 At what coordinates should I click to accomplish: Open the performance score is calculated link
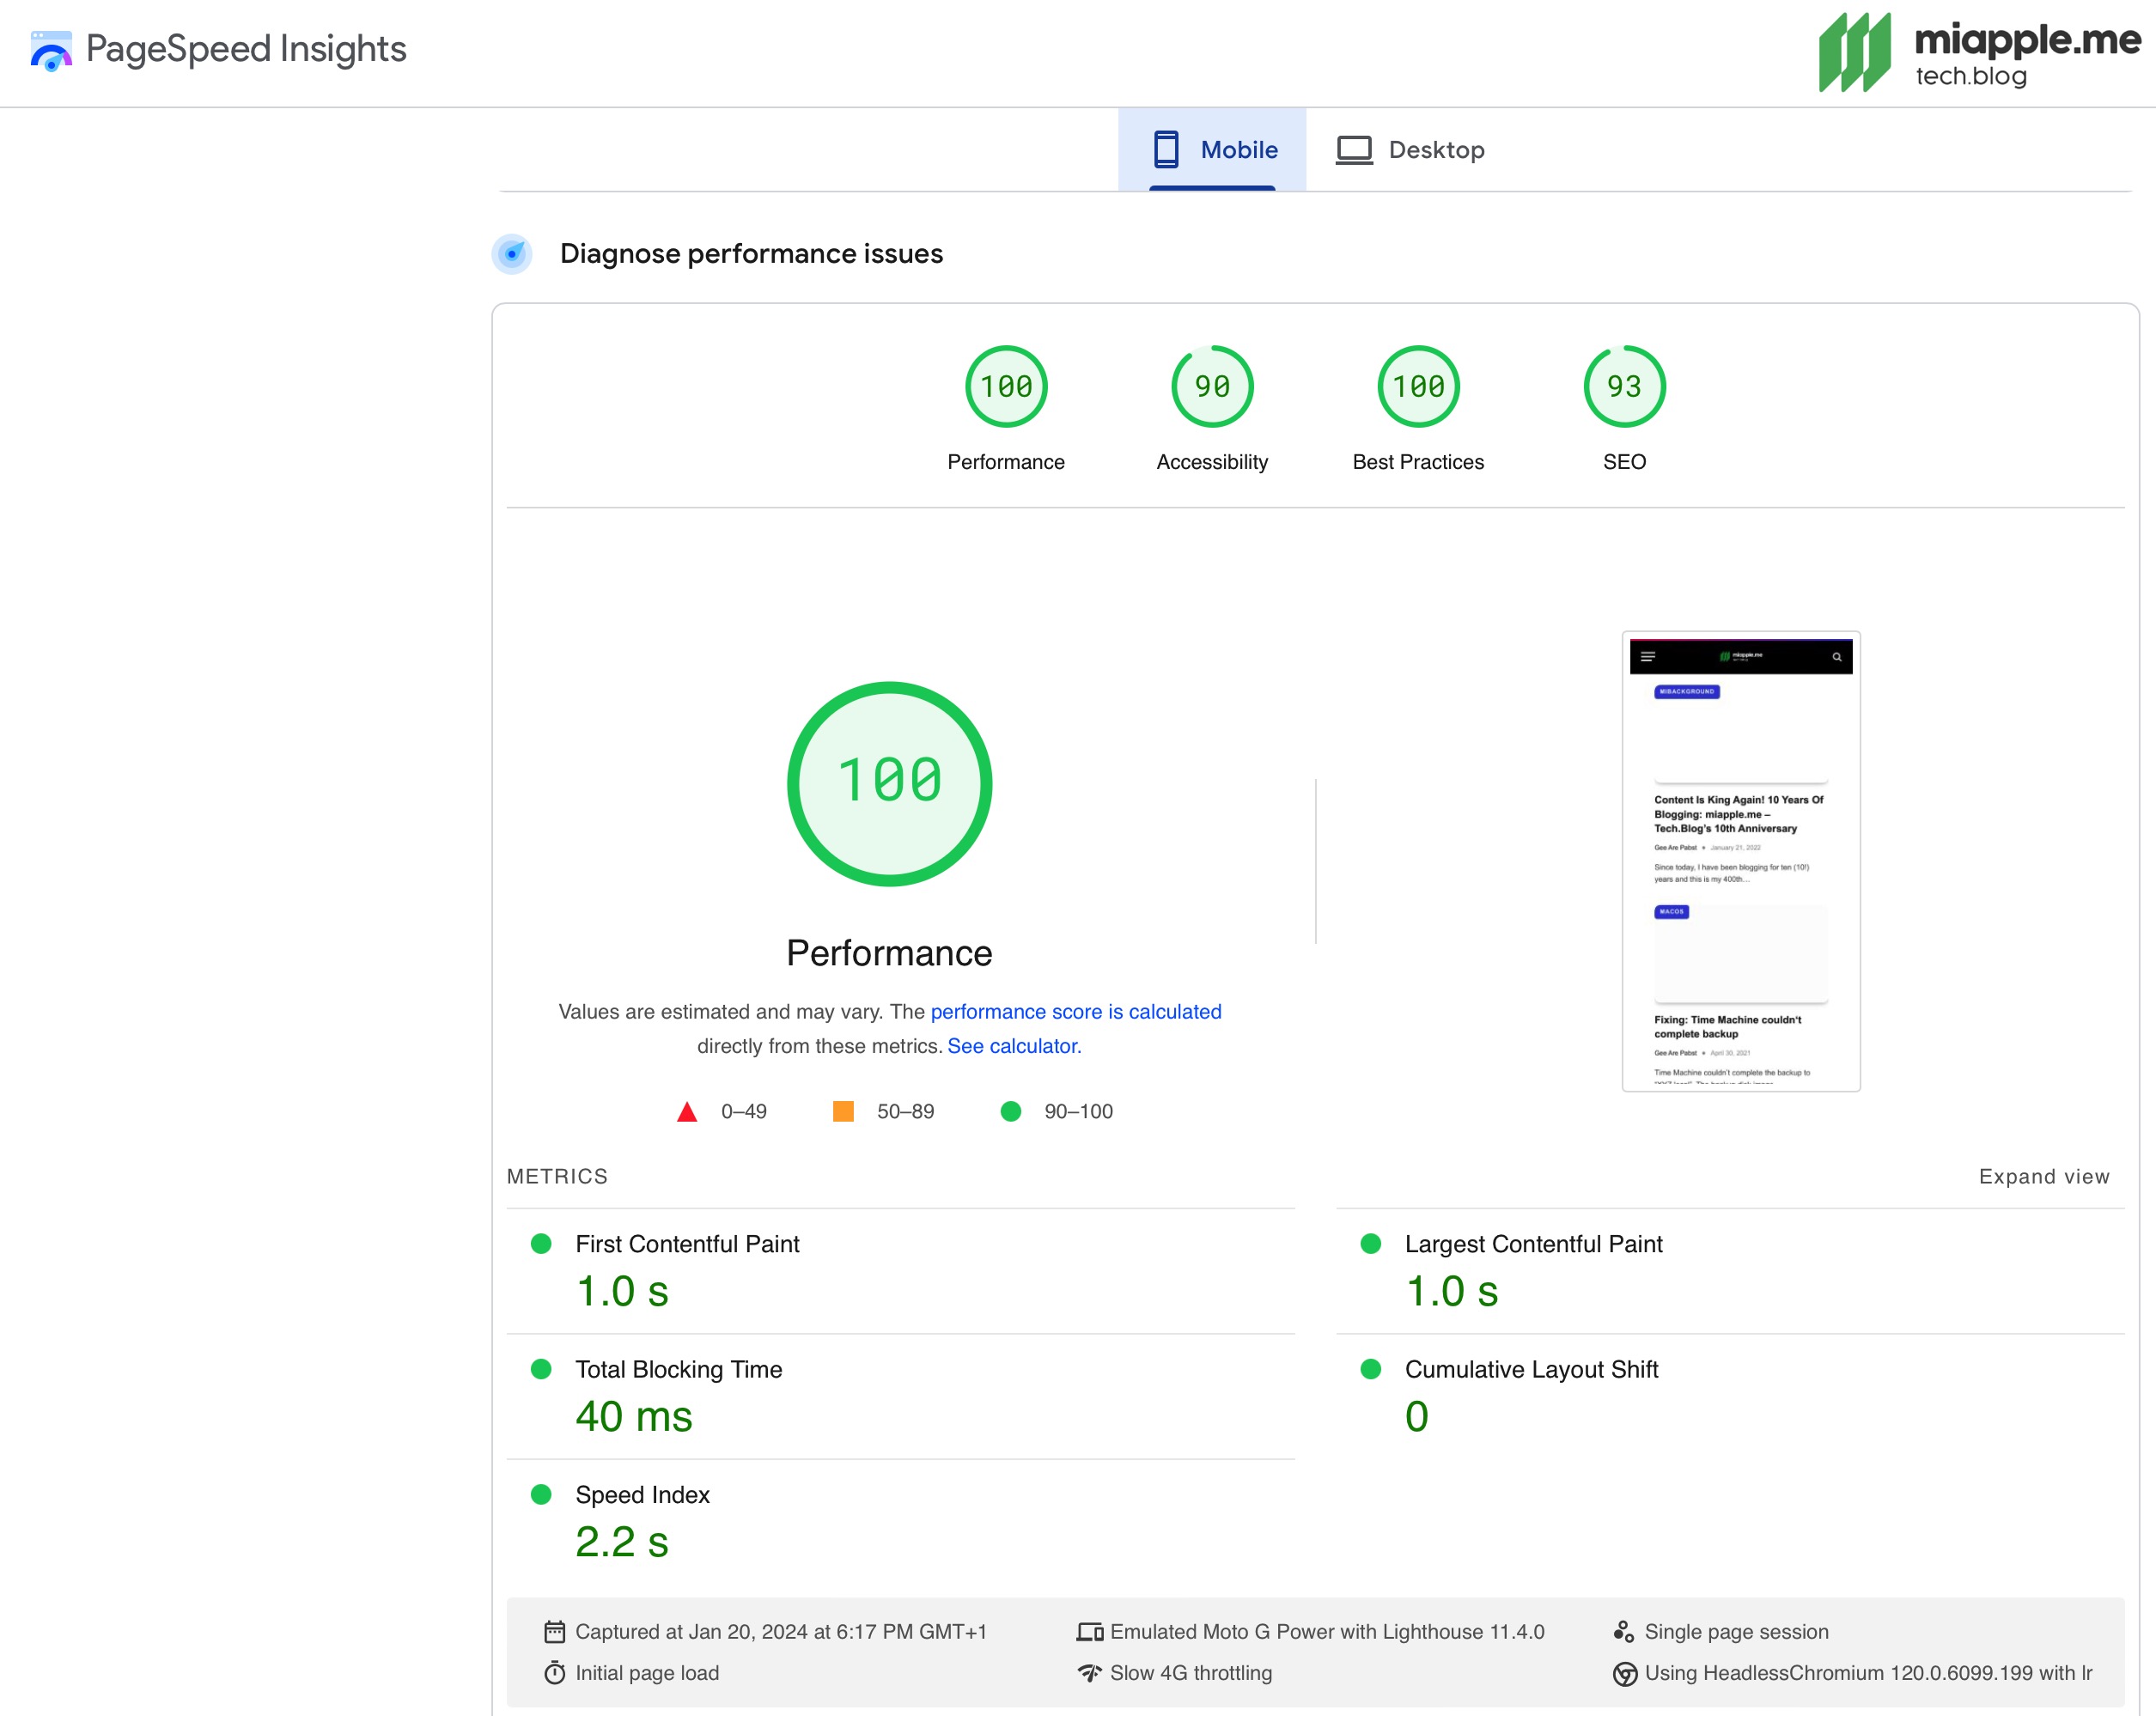(x=1076, y=1012)
